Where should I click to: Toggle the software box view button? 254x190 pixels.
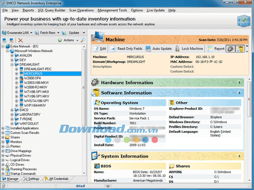pyautogui.click(x=240, y=49)
